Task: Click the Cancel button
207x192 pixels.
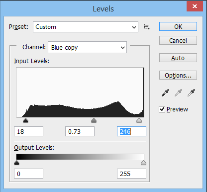Action: pos(178,40)
